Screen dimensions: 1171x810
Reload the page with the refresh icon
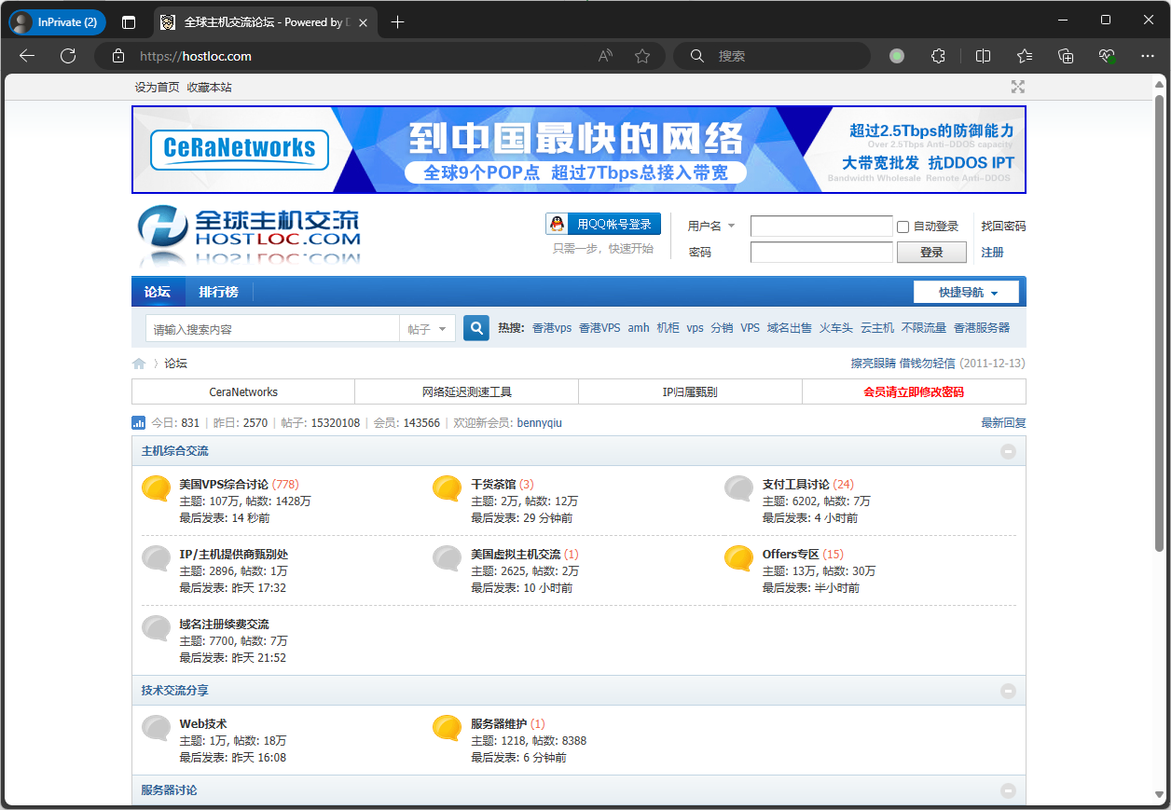68,56
